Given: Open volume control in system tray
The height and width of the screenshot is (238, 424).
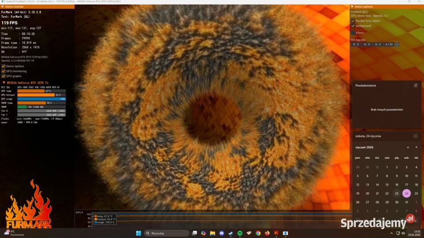Looking at the screenshot, I should point(403,233).
